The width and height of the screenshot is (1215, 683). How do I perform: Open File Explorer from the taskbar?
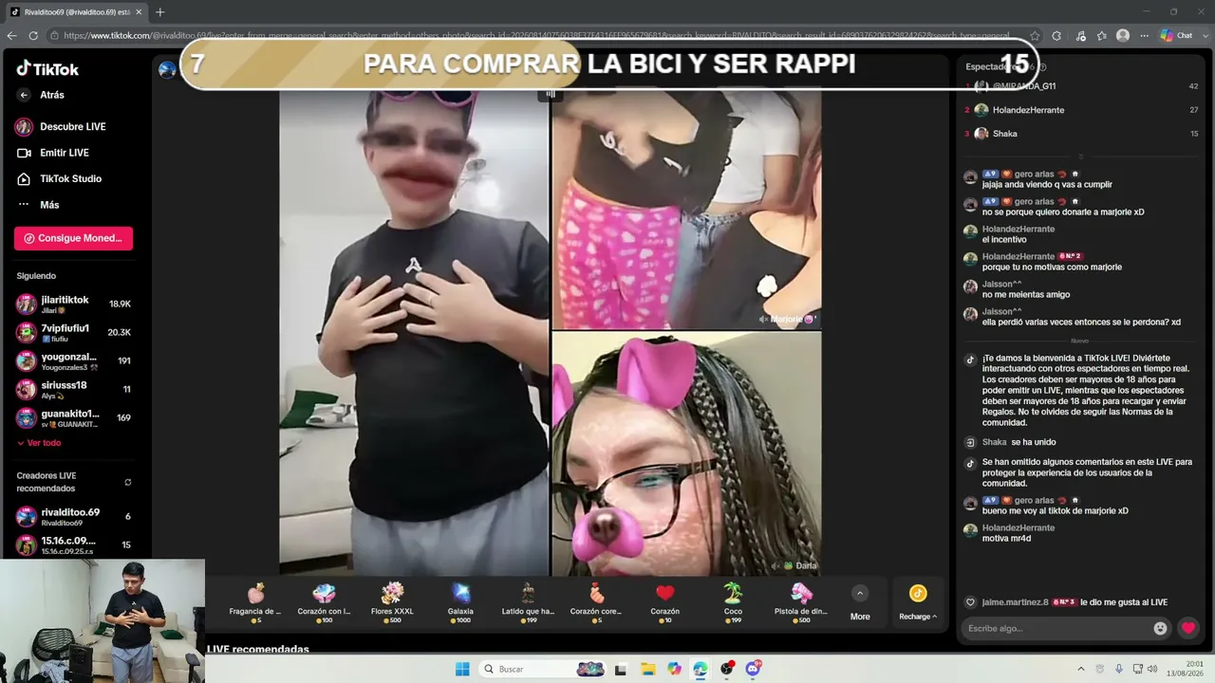click(647, 669)
